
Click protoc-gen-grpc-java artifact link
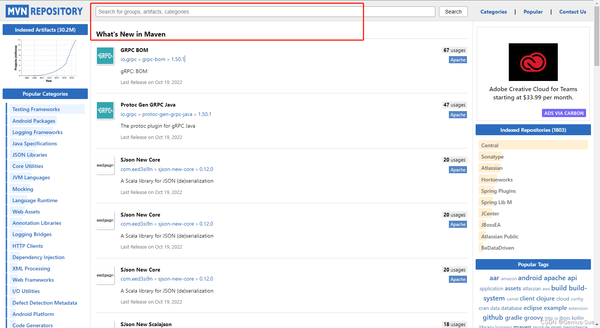167,114
